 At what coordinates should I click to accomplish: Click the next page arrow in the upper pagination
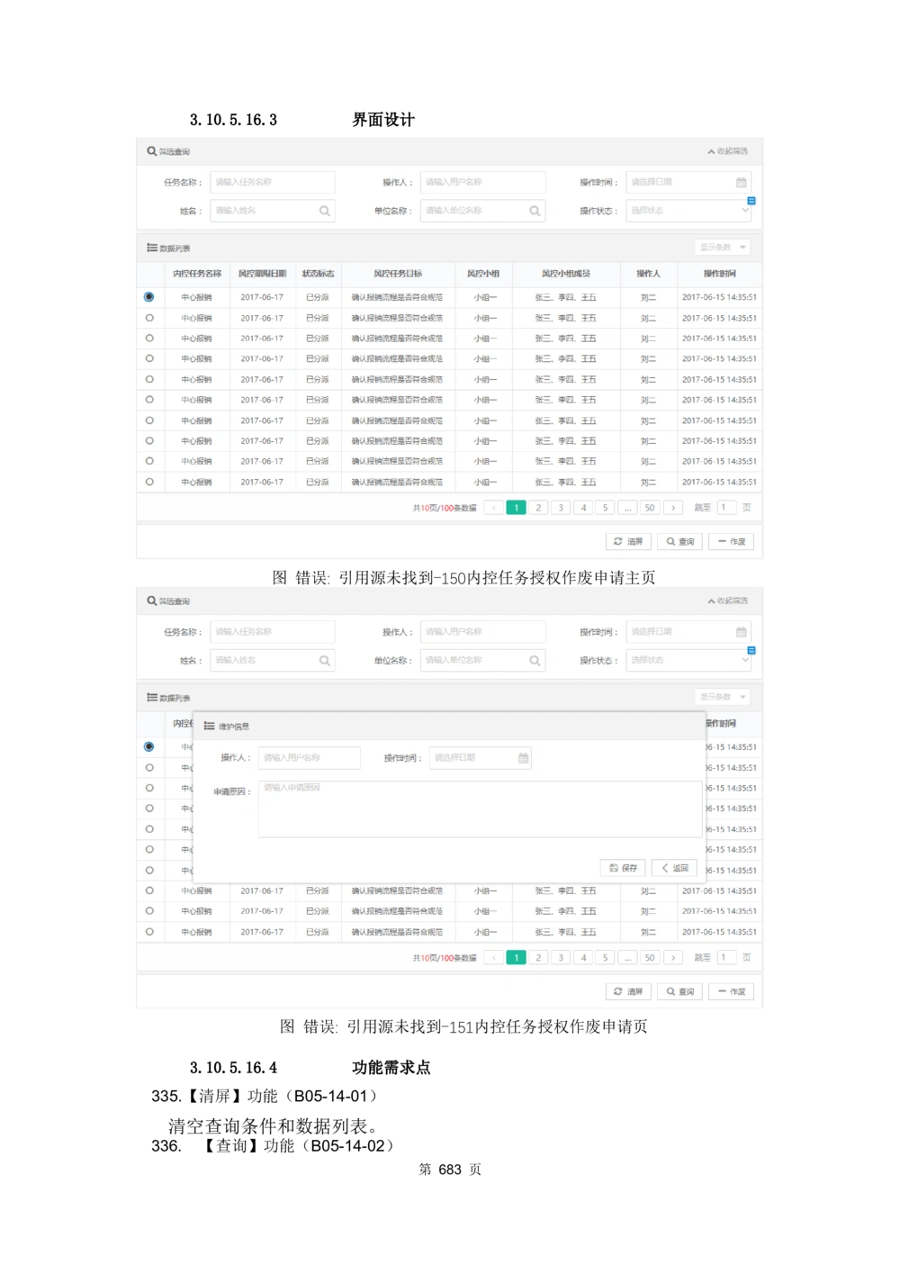coord(673,508)
